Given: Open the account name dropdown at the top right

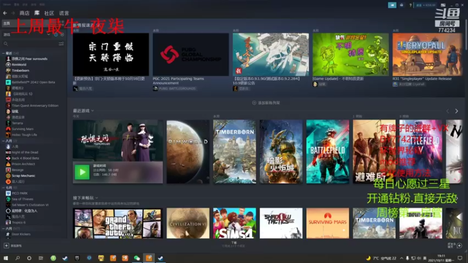Looking at the screenshot, I should (x=426, y=5).
